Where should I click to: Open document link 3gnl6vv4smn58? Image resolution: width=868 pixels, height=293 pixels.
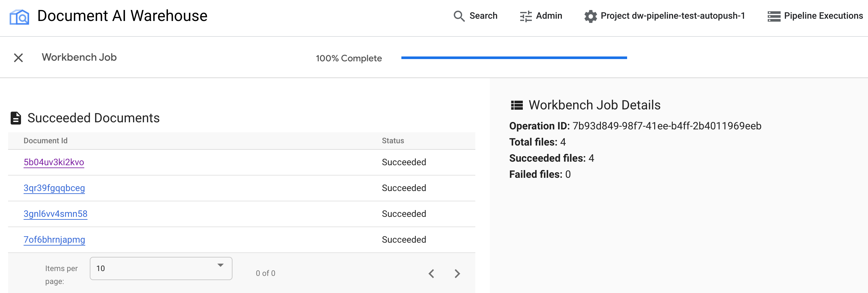tap(55, 214)
